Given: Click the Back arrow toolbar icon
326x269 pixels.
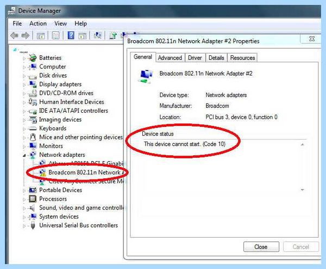Looking at the screenshot, I should (x=14, y=35).
